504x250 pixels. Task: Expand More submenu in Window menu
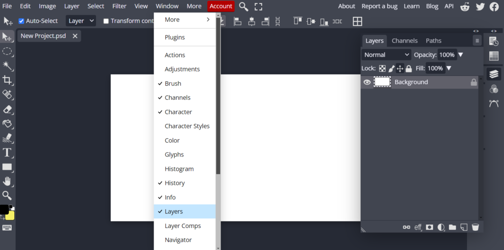pos(185,20)
